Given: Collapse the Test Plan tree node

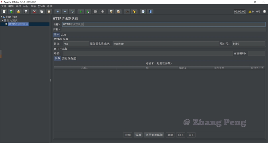Looking at the screenshot, I should 2,17.
